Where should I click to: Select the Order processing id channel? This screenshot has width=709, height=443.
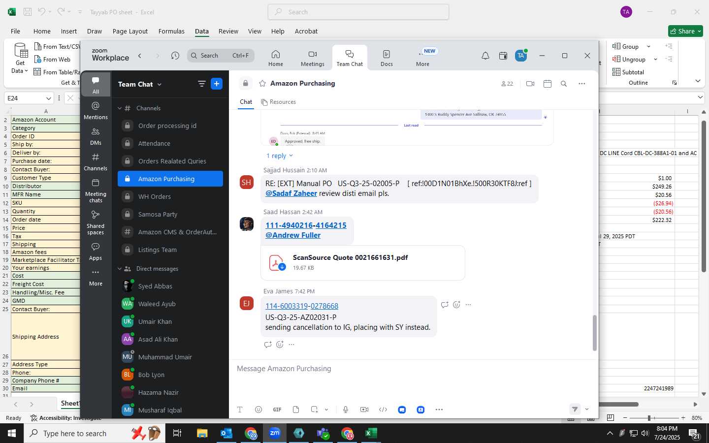tap(170, 126)
